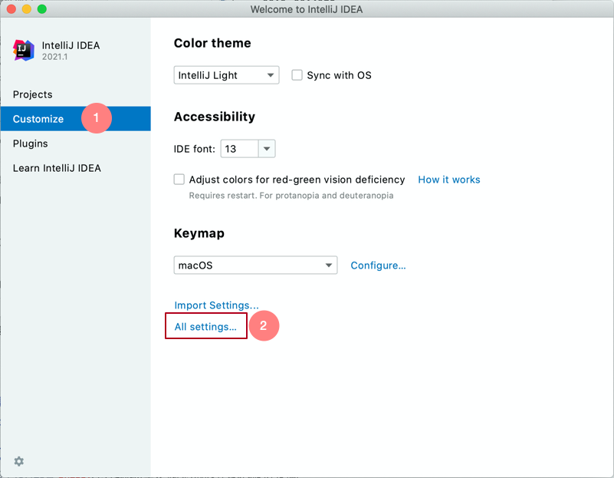Open the Plugins tab
Screen dimensions: 614x478
tap(31, 143)
